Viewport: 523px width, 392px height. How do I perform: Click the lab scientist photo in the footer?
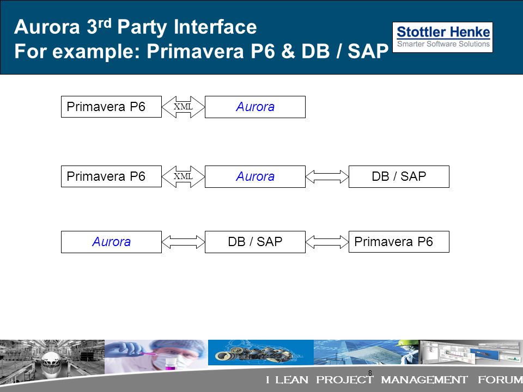(156, 356)
